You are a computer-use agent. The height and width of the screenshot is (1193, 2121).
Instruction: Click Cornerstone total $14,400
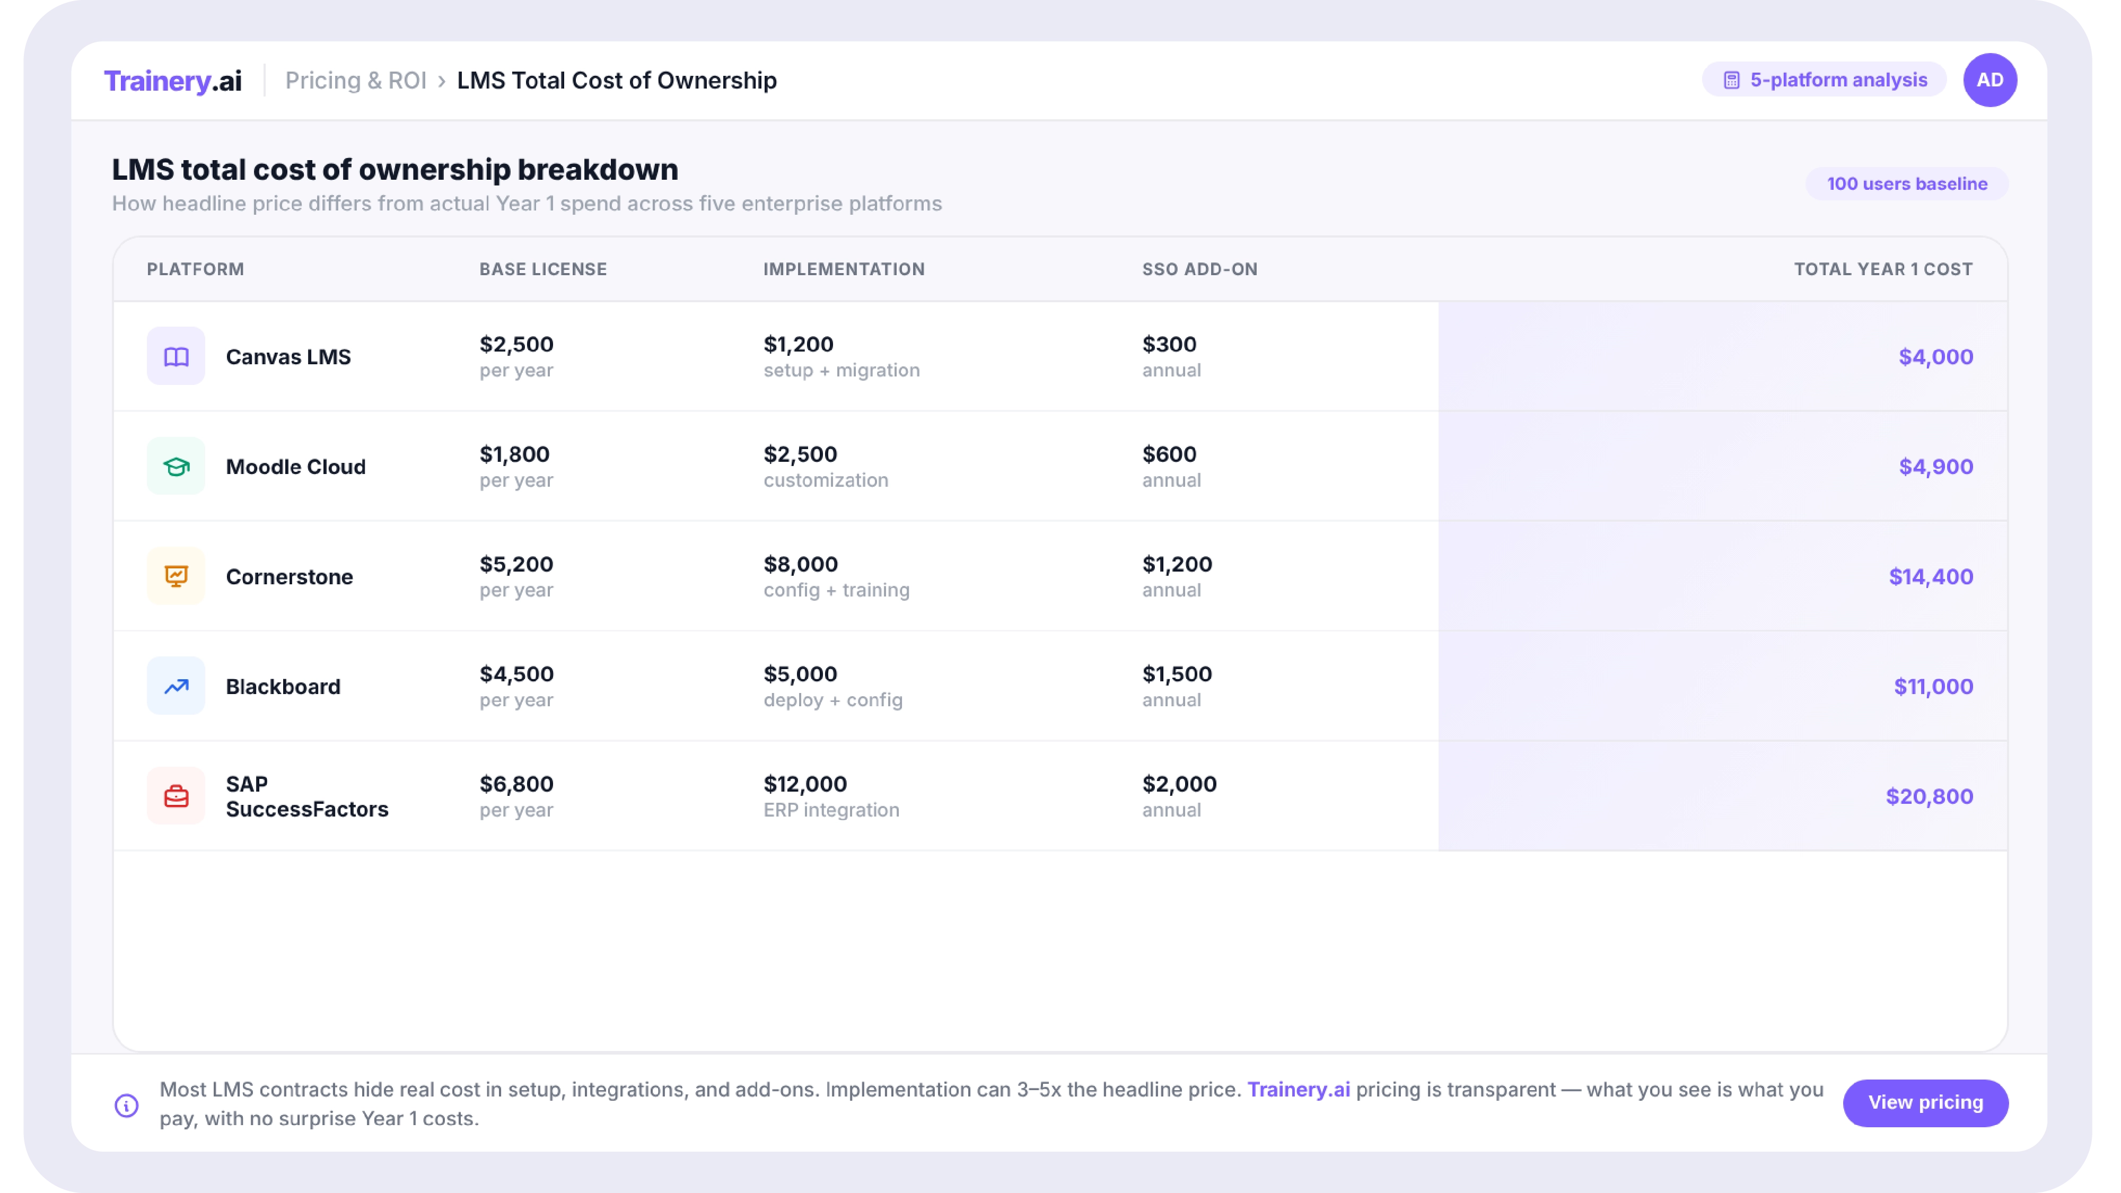pos(1931,576)
